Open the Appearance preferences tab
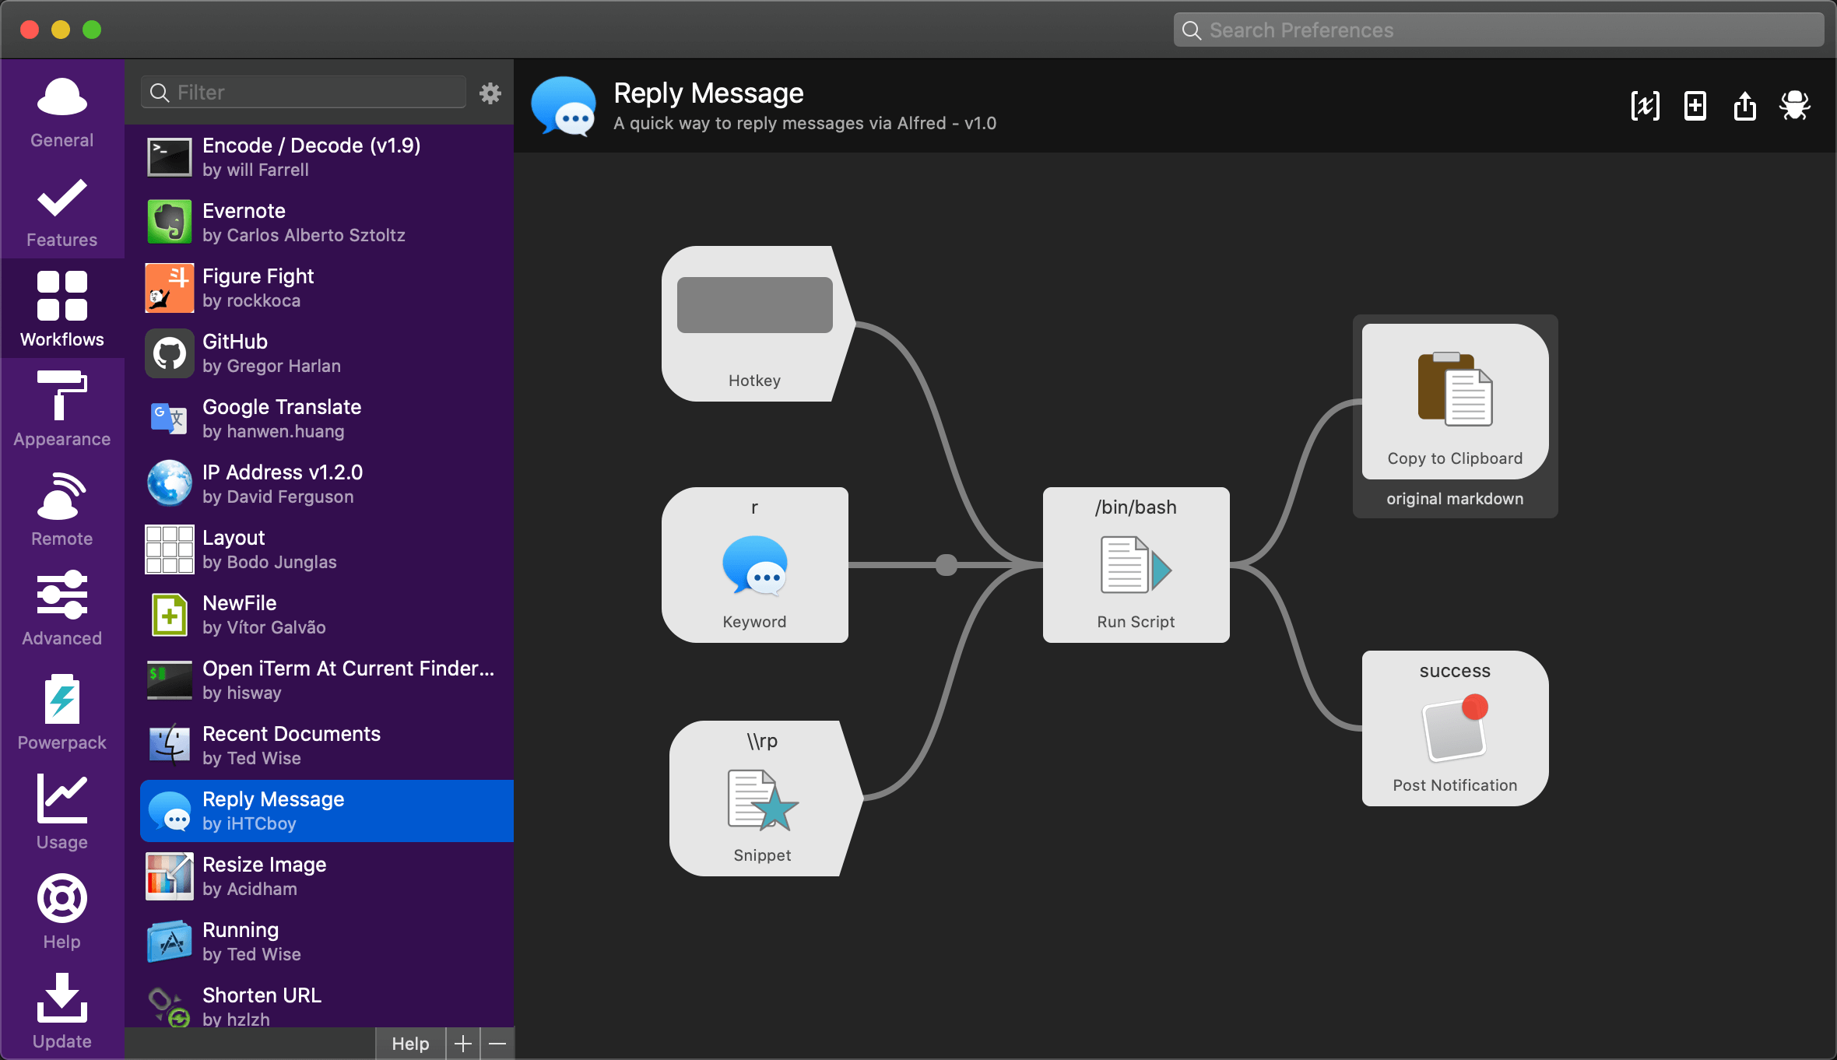1837x1060 pixels. click(62, 409)
